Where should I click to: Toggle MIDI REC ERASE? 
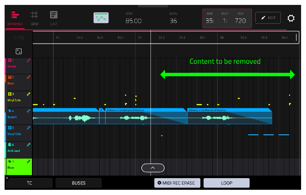pos(177,183)
